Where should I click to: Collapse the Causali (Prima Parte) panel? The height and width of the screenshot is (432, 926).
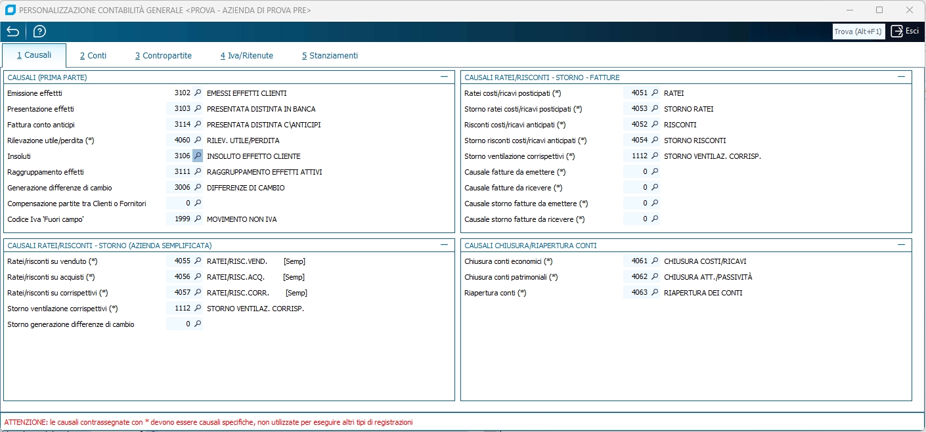coord(444,77)
